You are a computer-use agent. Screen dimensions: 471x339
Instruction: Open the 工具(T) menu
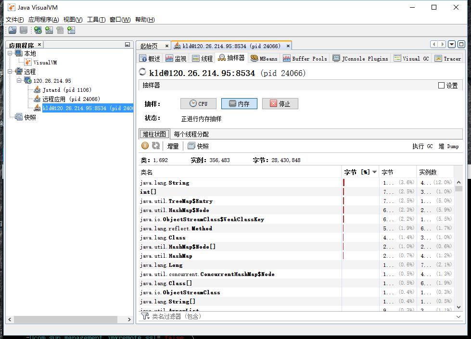[96, 20]
